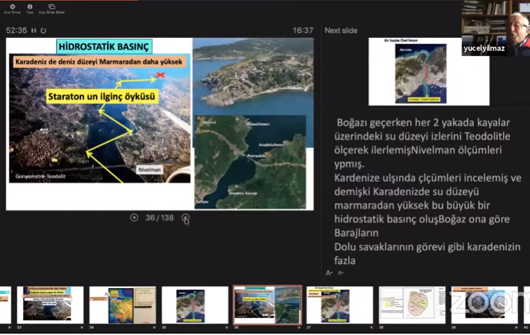Click the 'Karadeniz de deniz düzeyi' caption
This screenshot has width=530, height=335.
tap(99, 62)
